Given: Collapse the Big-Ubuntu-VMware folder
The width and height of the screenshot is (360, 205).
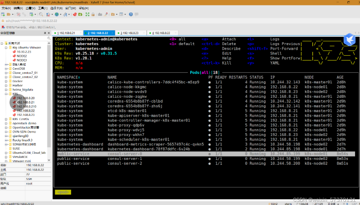Looking at the screenshot, I should pyautogui.click(x=6, y=48).
